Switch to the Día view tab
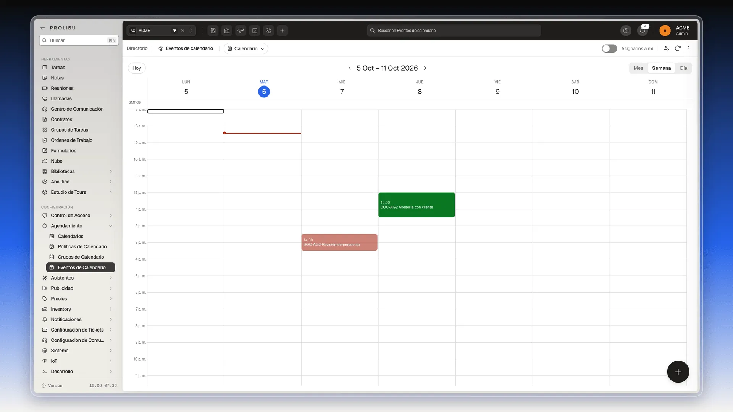The image size is (733, 412). tap(683, 68)
